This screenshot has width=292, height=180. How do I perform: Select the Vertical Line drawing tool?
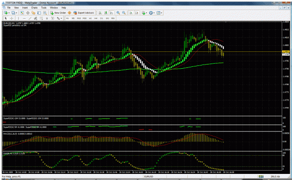(x=18, y=18)
